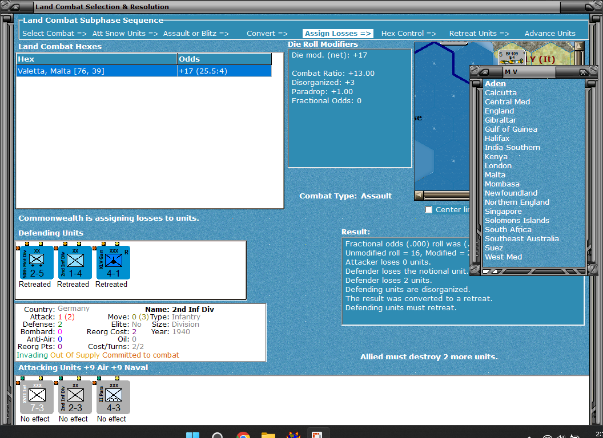Click the Assign Losses subphase
This screenshot has width=603, height=438.
tap(337, 34)
